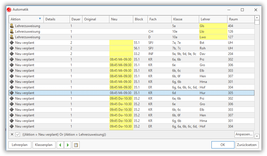Click the next green arrow button
The image size is (267, 156).
68,145
